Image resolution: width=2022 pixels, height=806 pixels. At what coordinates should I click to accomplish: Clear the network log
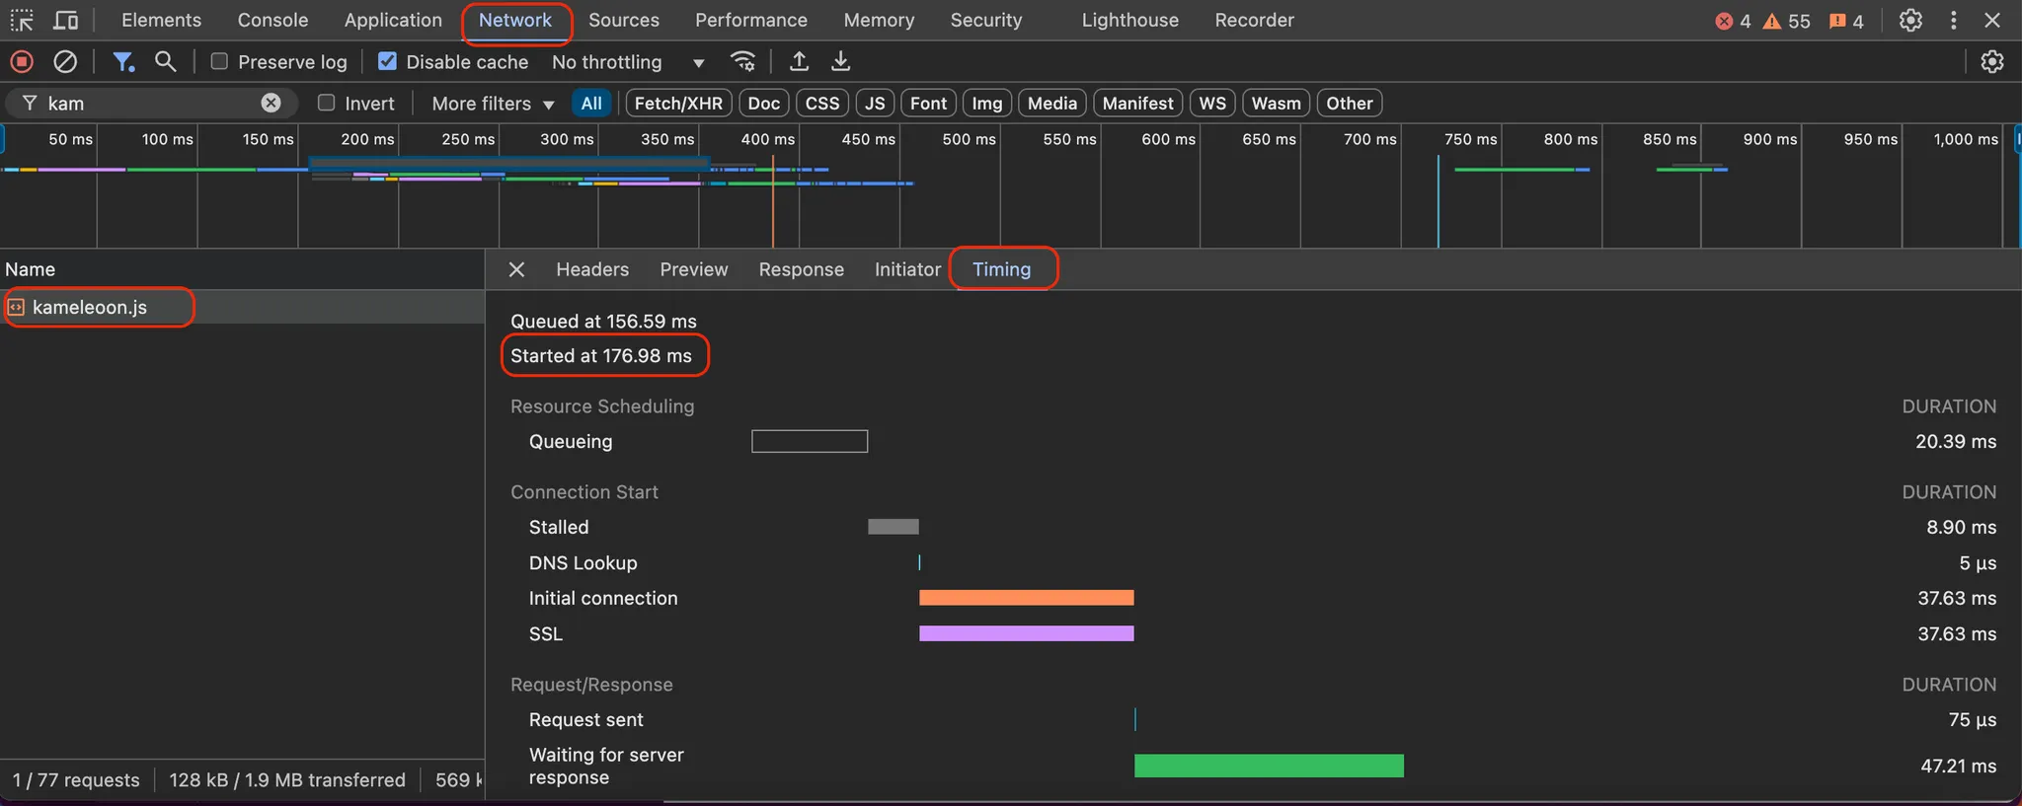pyautogui.click(x=65, y=62)
